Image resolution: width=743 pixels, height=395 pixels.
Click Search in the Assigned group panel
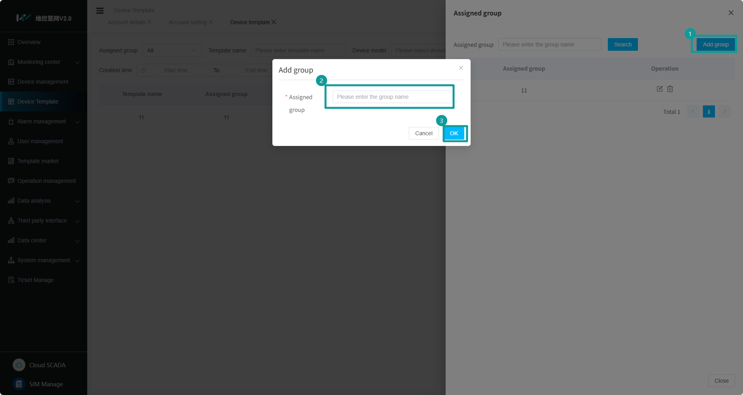622,44
